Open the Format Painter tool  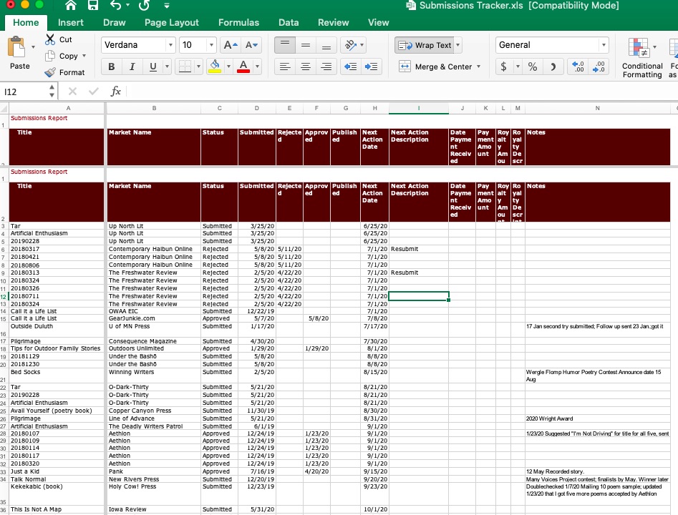pos(67,72)
